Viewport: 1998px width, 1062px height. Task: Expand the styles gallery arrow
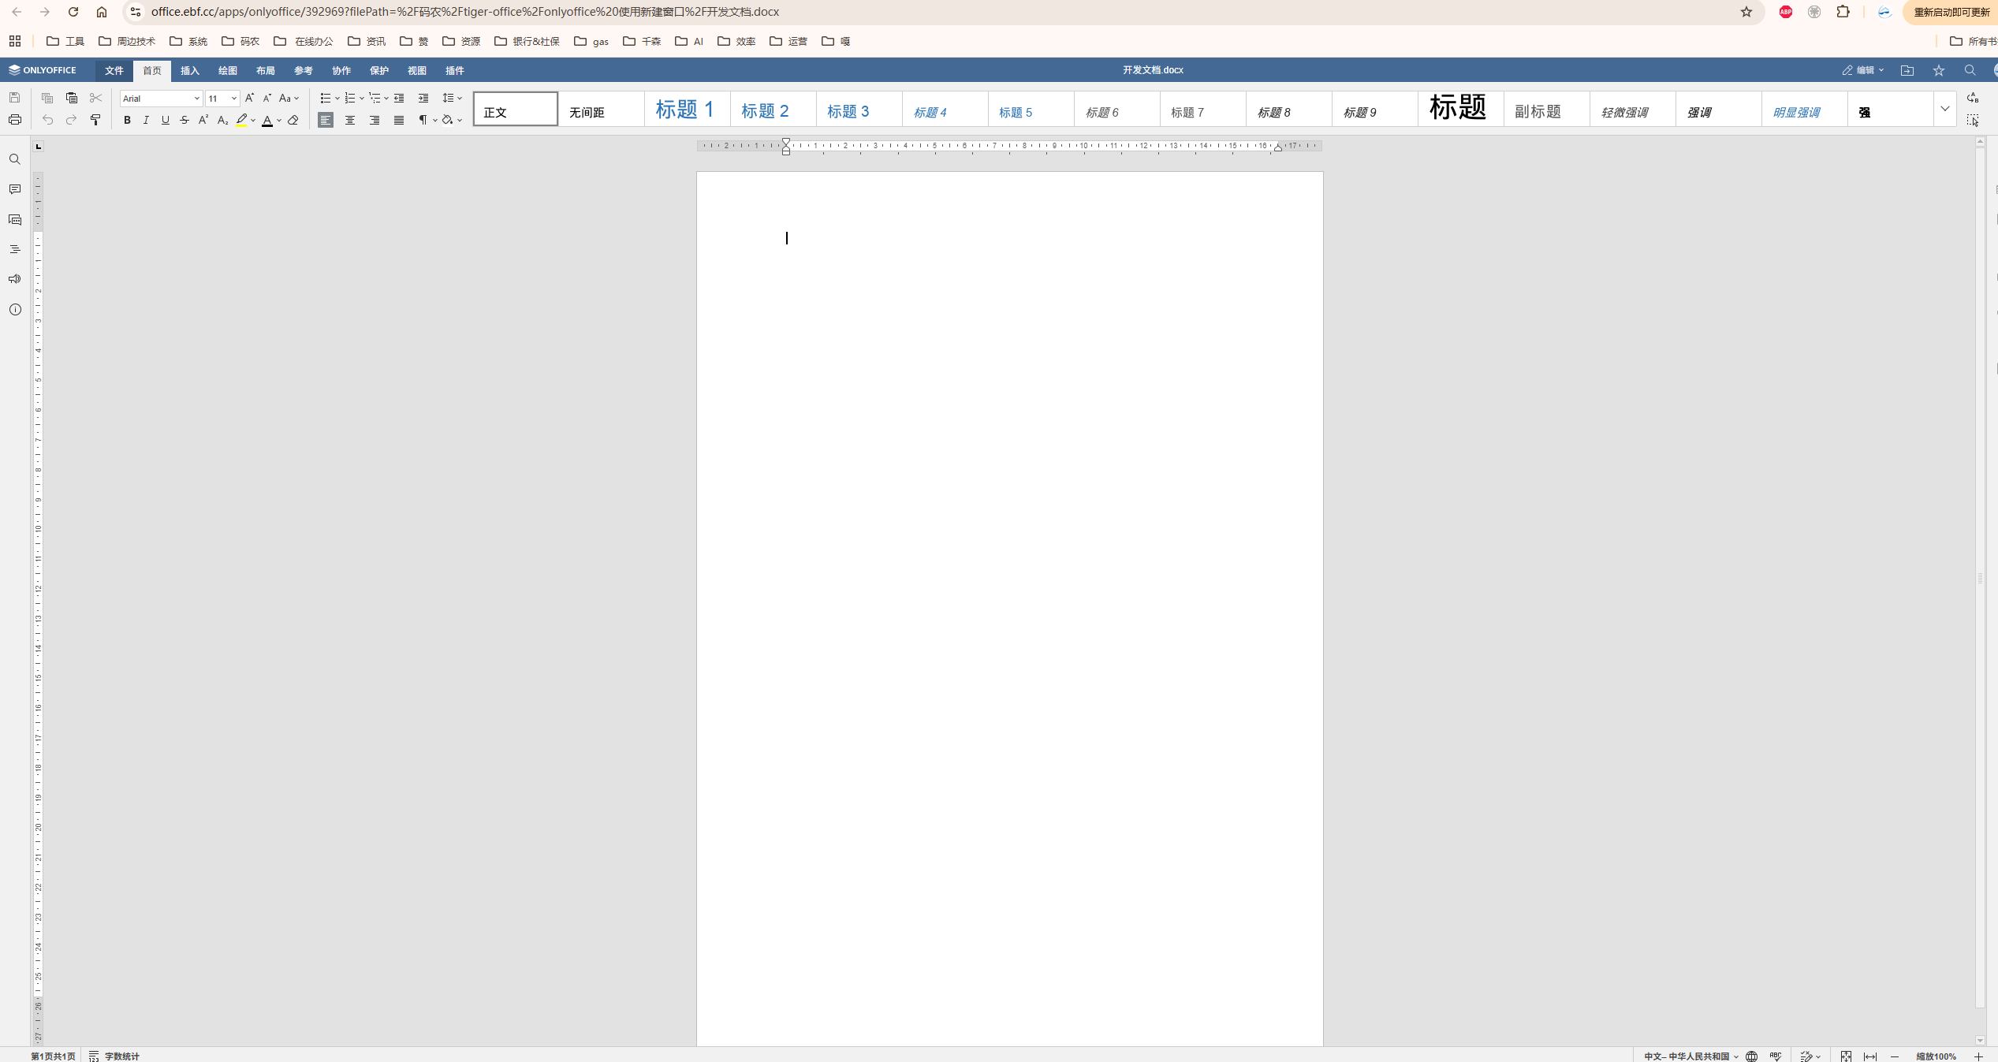[x=1945, y=109]
